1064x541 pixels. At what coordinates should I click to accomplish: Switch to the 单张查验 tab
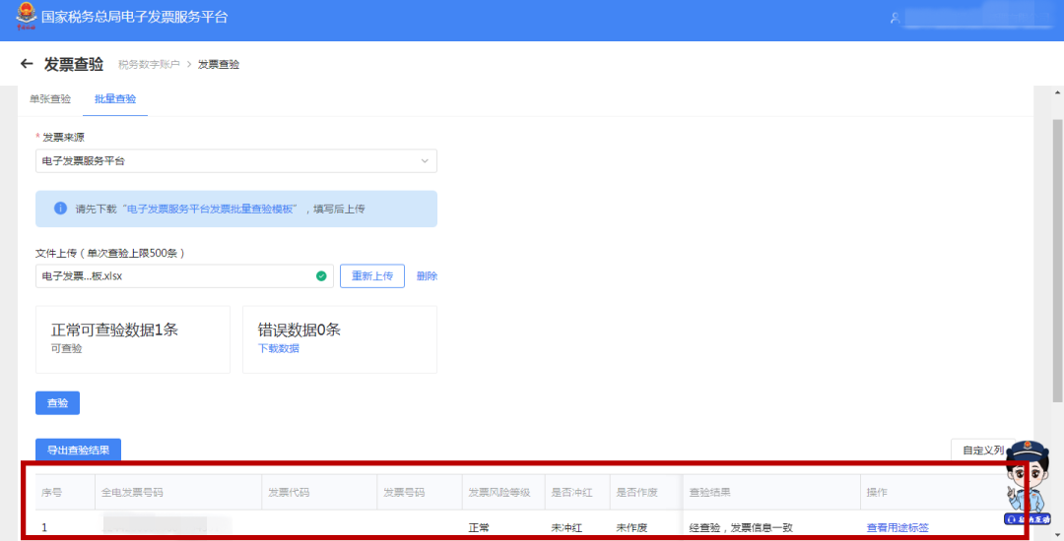(50, 99)
